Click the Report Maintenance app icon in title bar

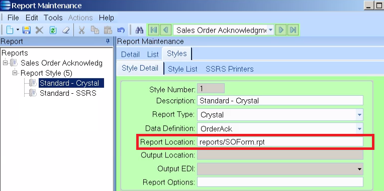(x=6, y=6)
